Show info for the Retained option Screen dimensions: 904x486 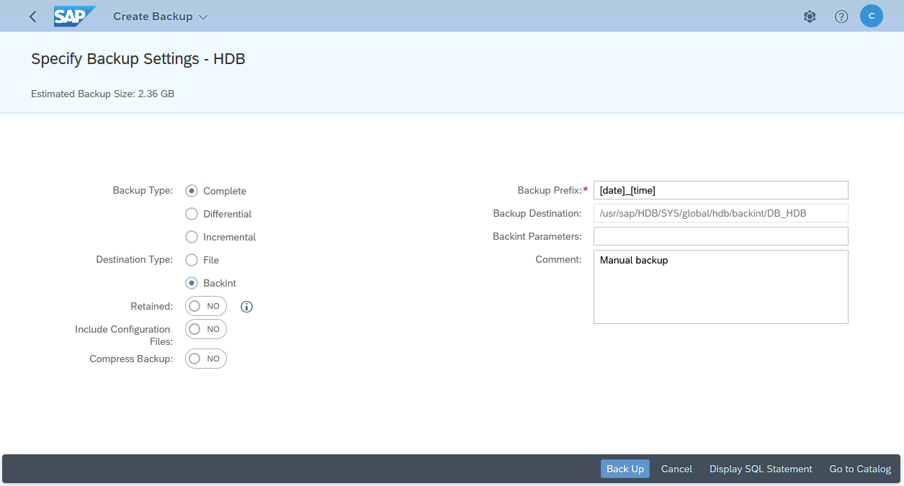(246, 307)
